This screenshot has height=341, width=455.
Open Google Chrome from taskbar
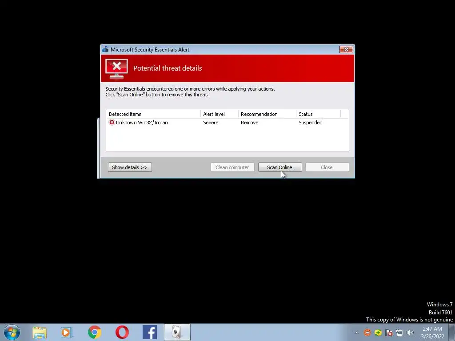(x=94, y=332)
